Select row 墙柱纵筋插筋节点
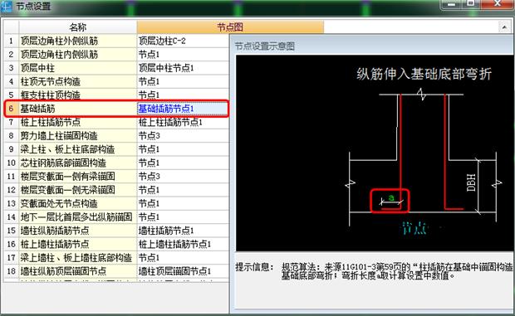Screen dimensions: 515x316 pyautogui.click(x=78, y=231)
